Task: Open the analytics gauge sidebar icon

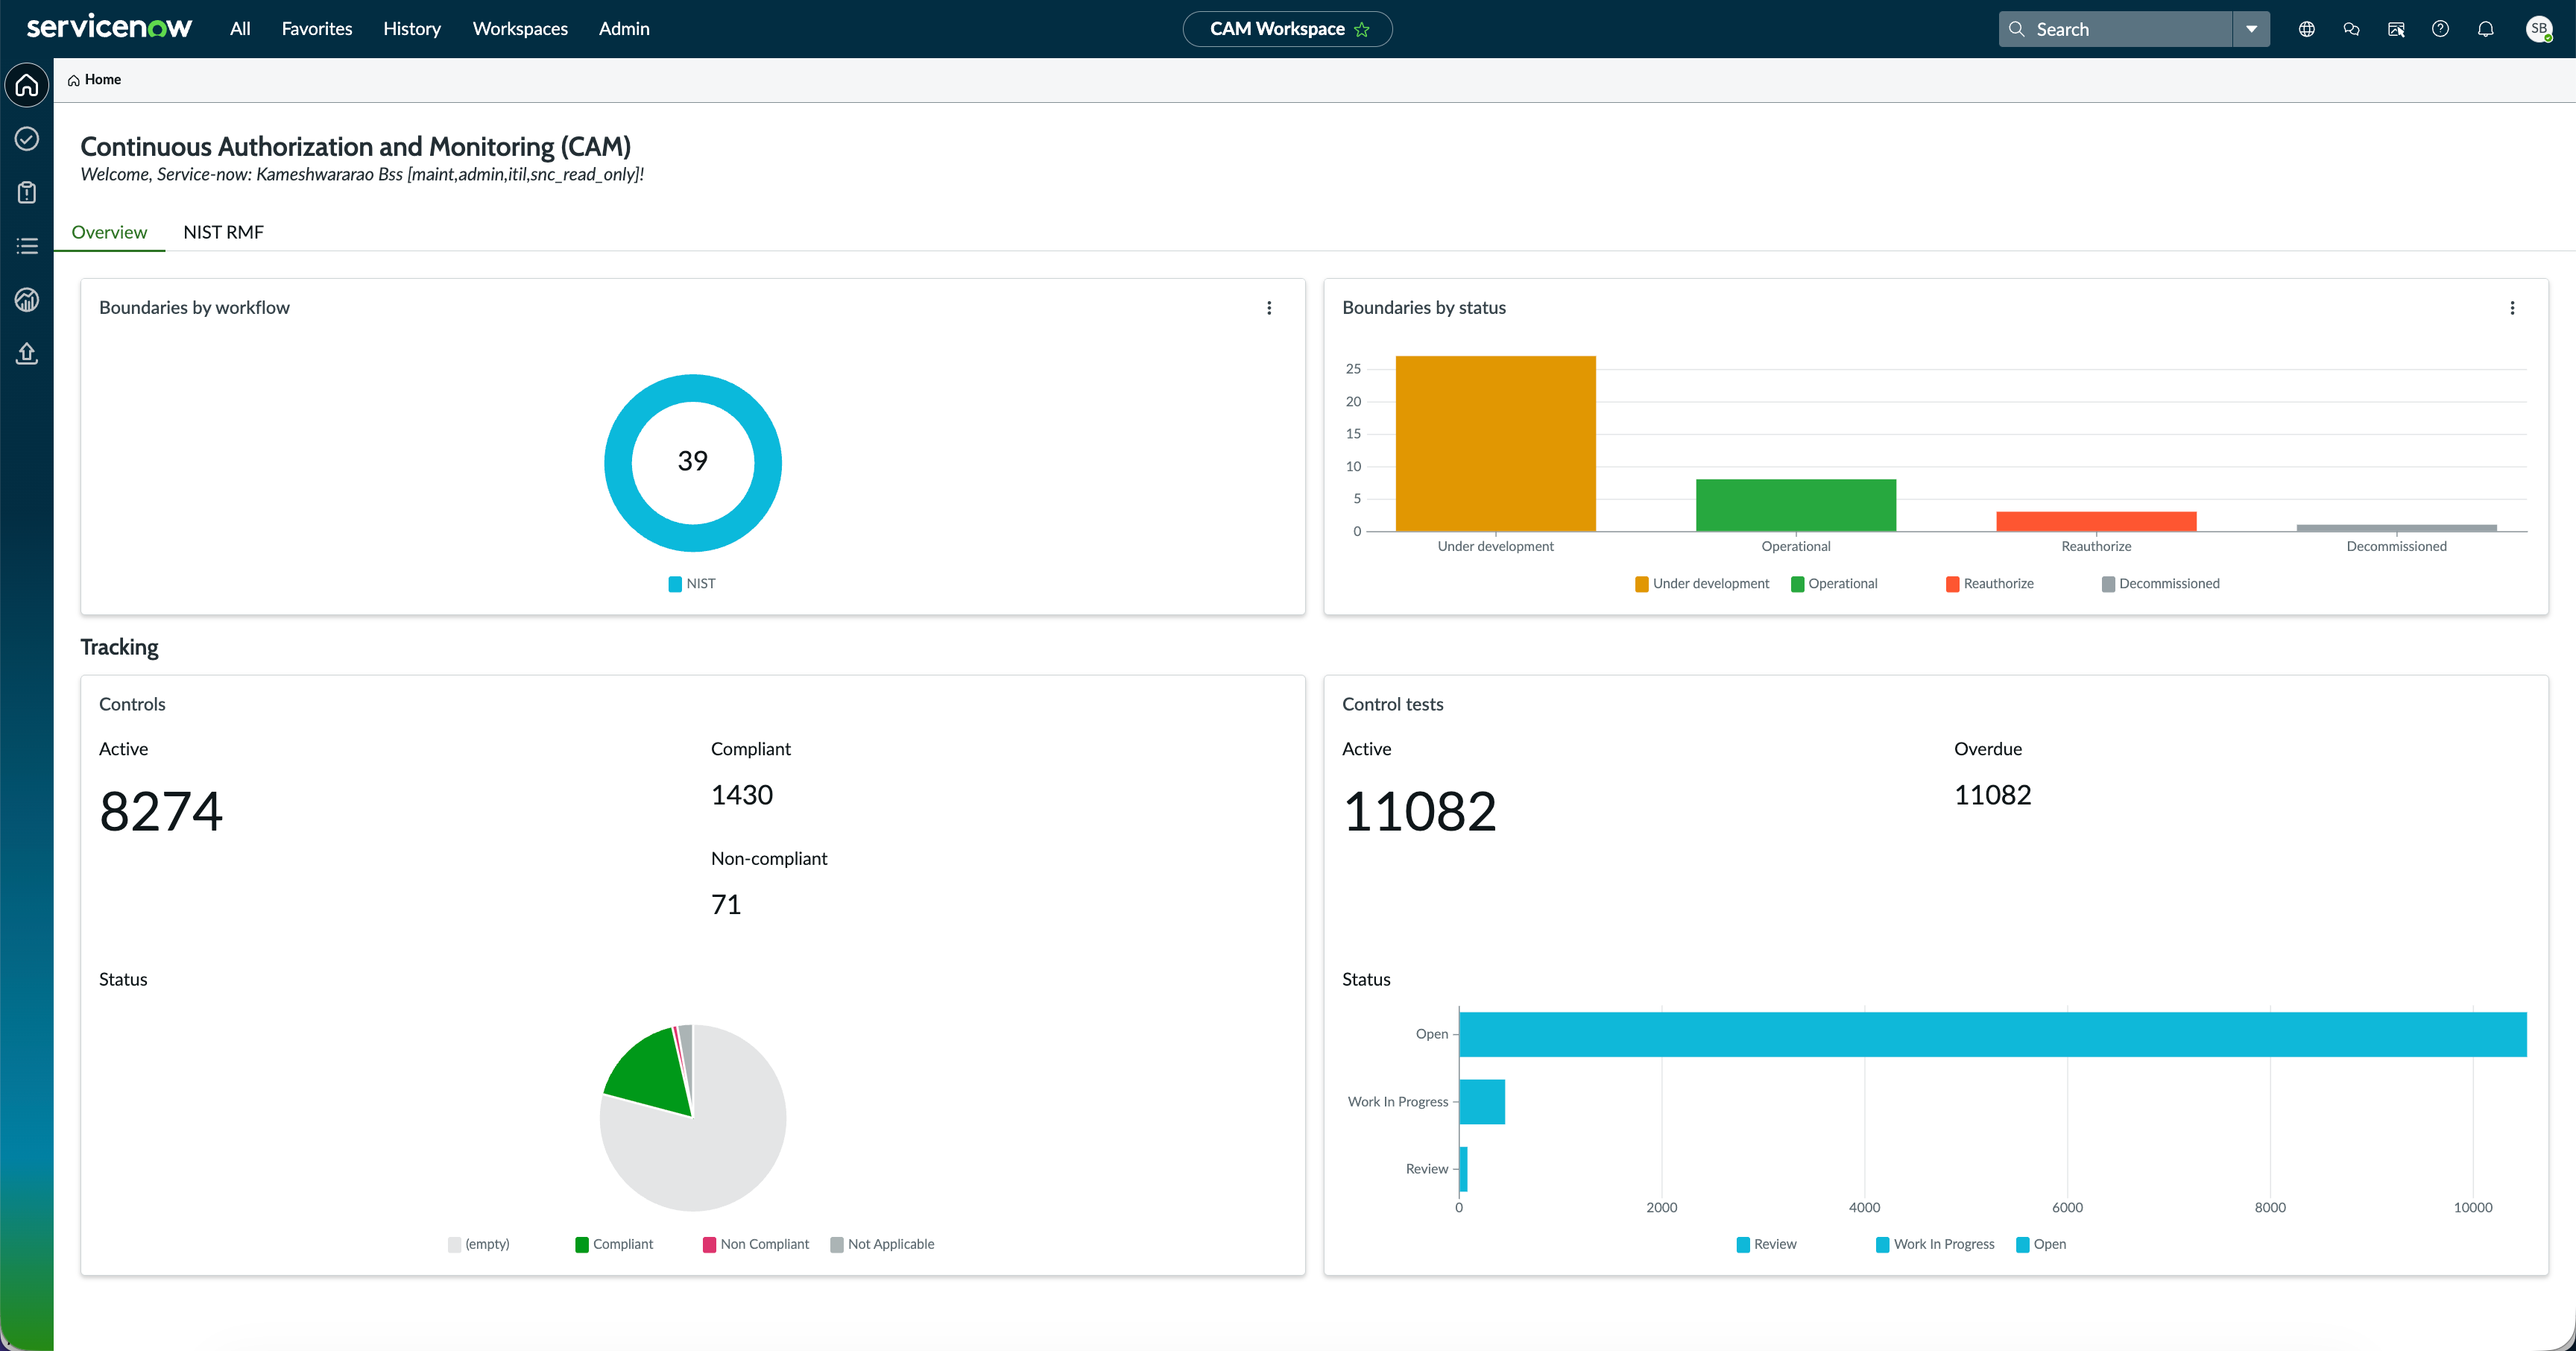Action: (27, 299)
